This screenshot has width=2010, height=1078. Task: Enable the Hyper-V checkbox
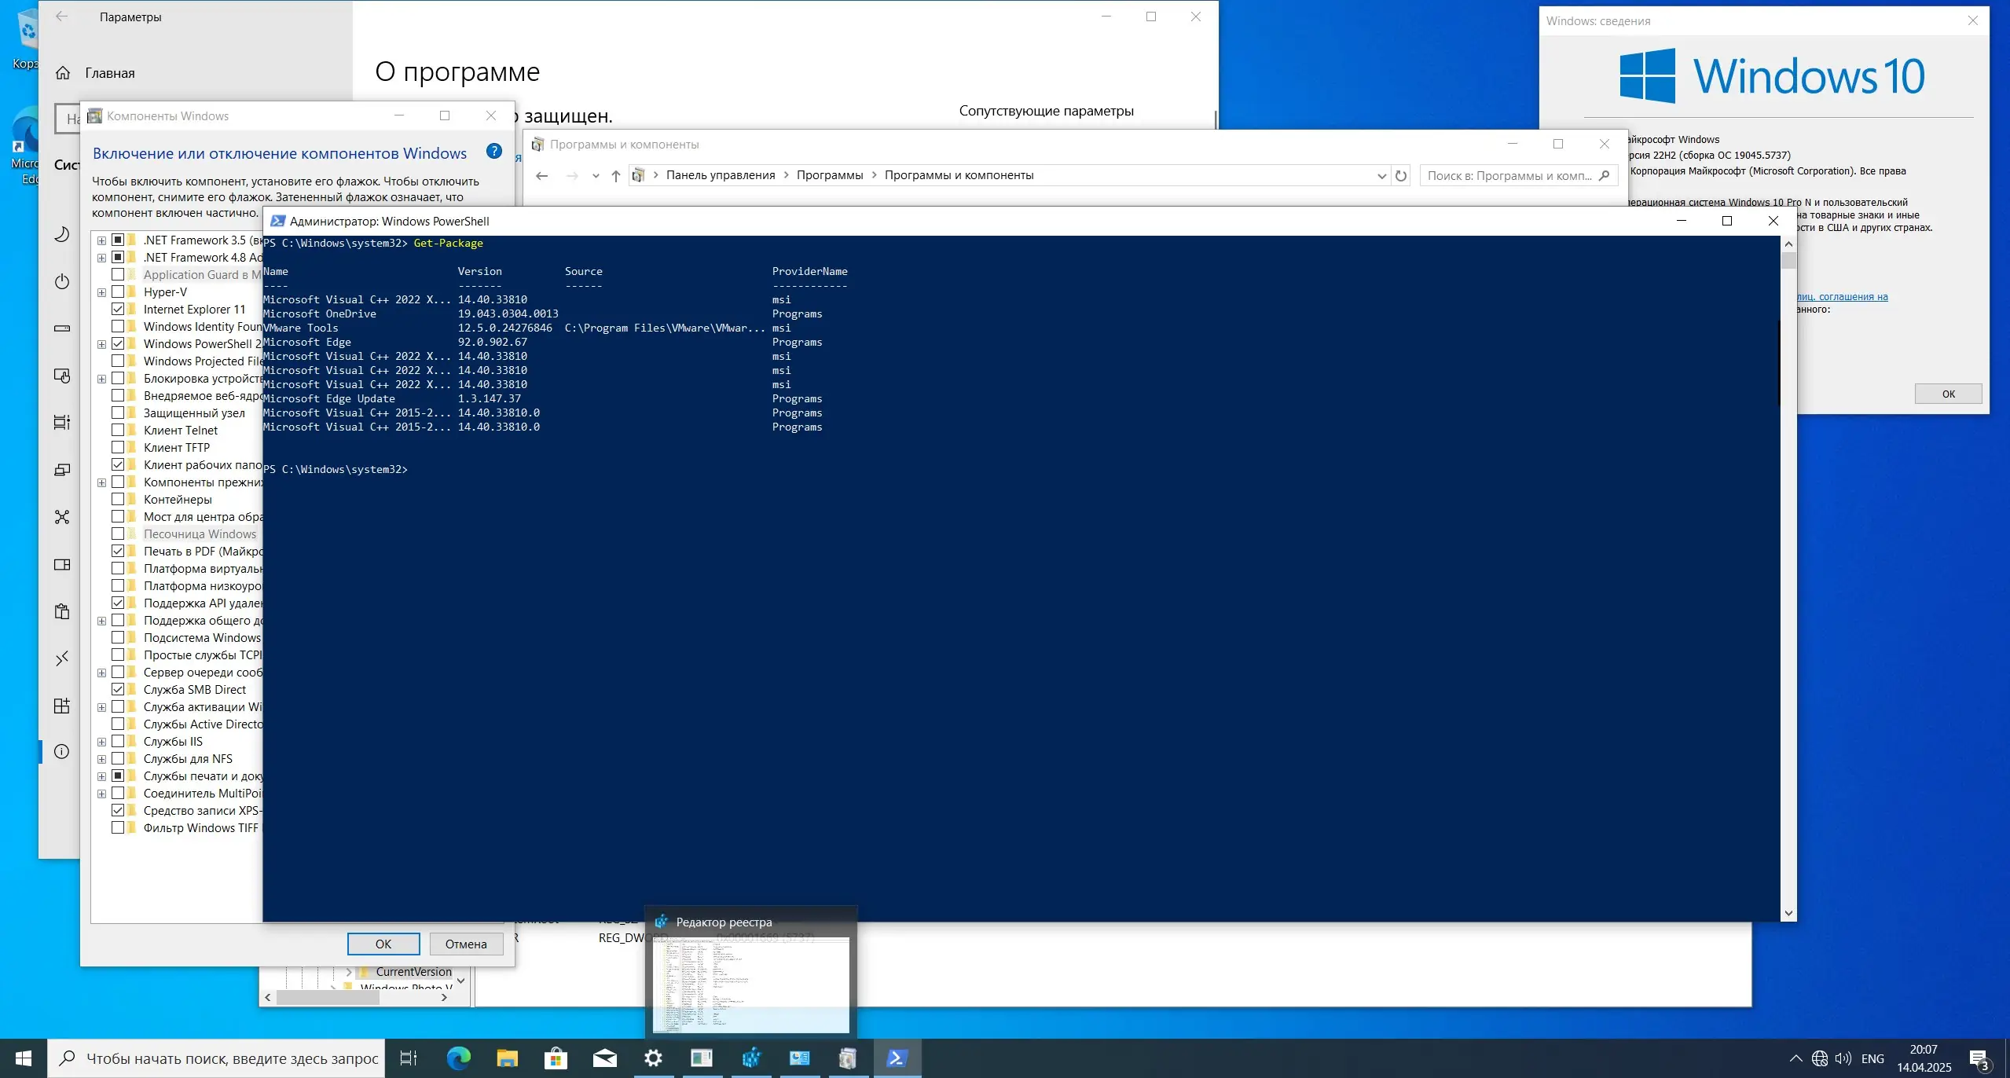[x=118, y=291]
